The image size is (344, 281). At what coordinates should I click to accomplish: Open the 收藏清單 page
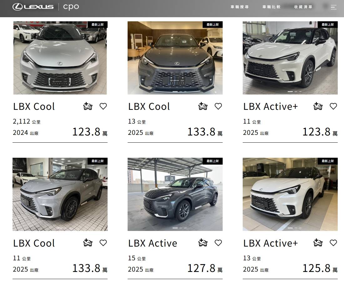tap(303, 7)
